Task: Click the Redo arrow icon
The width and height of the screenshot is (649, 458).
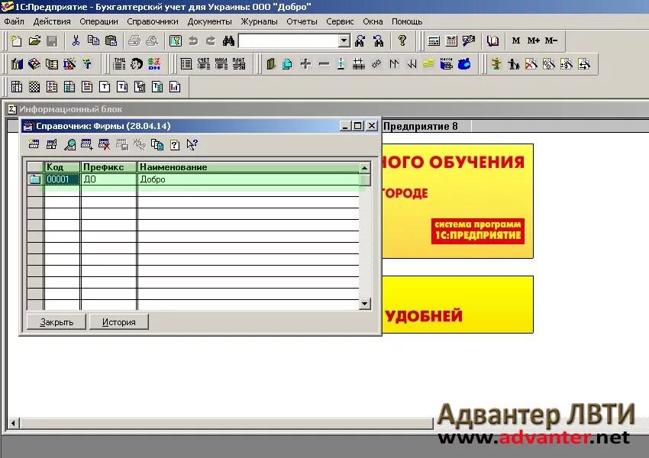Action: 211,40
